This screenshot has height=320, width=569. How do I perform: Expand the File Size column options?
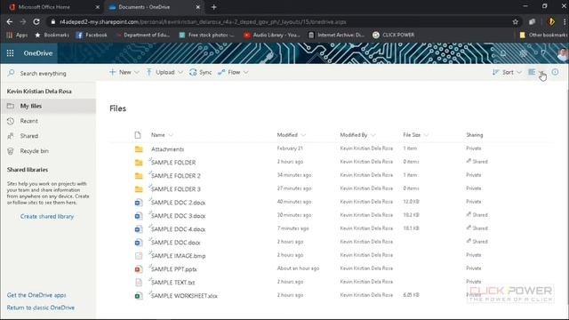click(x=426, y=135)
